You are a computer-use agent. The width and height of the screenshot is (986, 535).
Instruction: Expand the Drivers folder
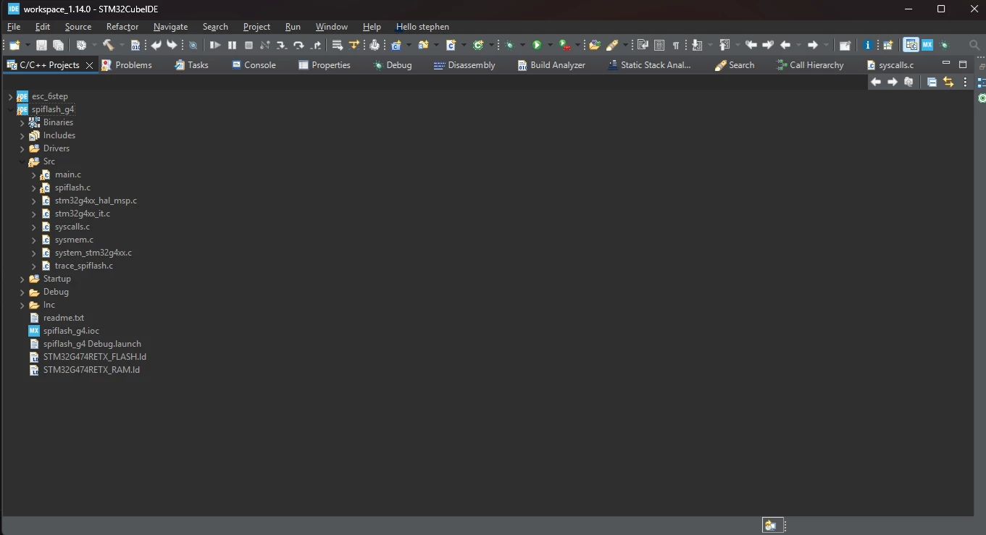tap(22, 149)
